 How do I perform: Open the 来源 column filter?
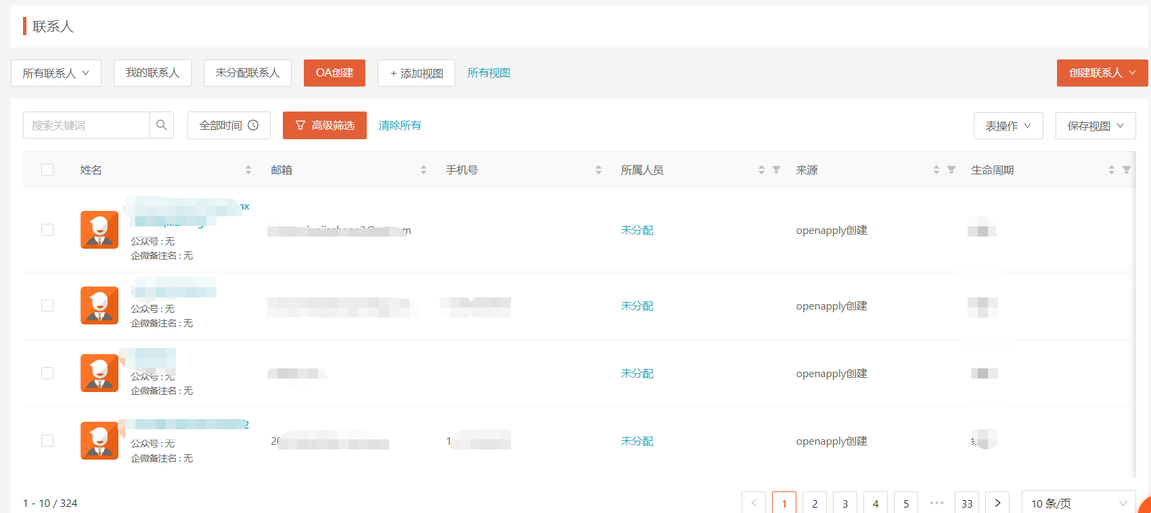pos(951,170)
